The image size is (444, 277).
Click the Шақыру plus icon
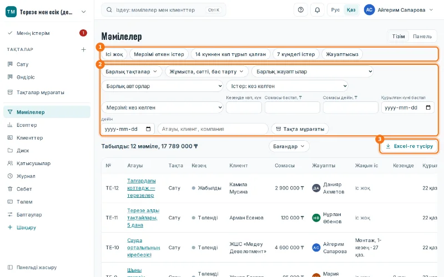click(x=10, y=227)
